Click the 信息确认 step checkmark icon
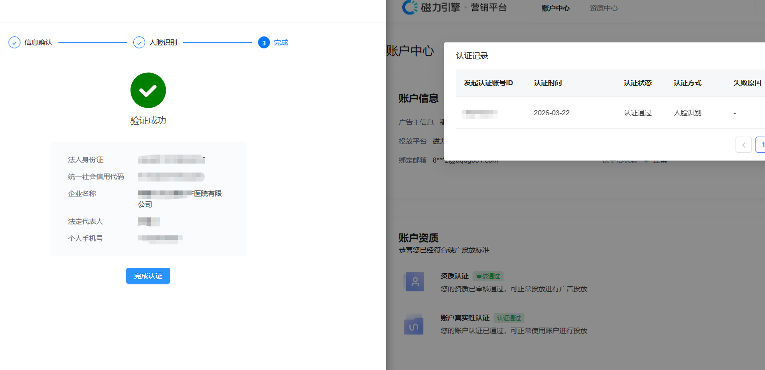This screenshot has height=370, width=765. [x=14, y=42]
